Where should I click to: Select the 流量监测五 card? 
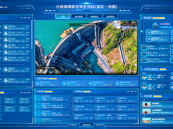tap(105, 108)
